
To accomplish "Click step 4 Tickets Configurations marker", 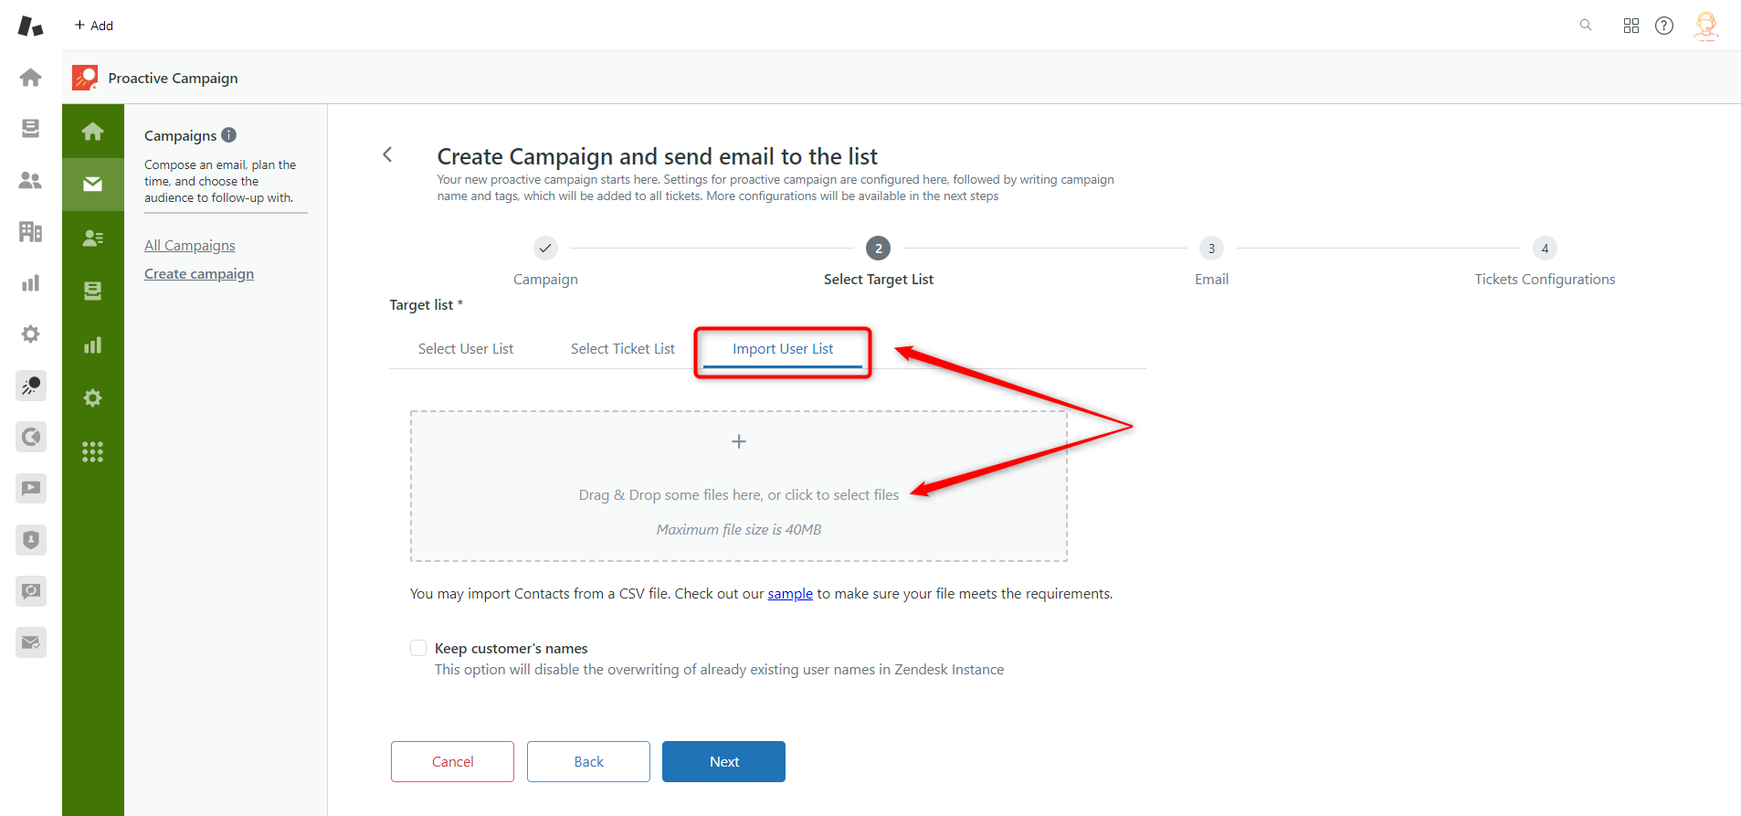I will 1545,248.
